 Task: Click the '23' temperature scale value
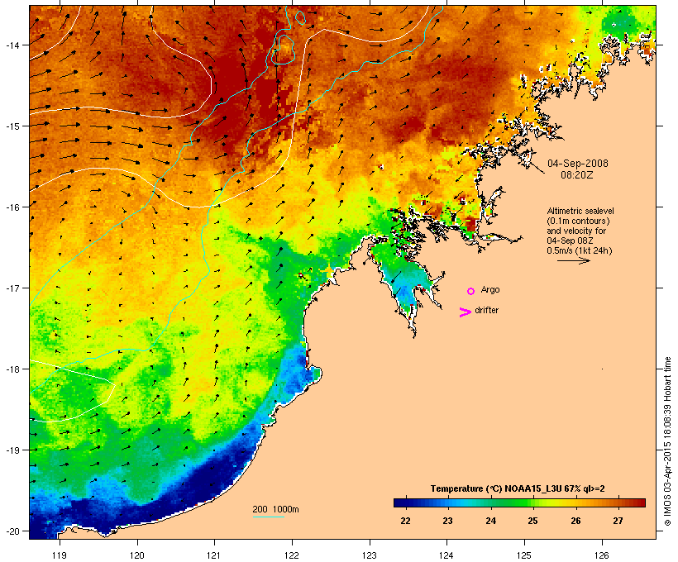click(447, 521)
